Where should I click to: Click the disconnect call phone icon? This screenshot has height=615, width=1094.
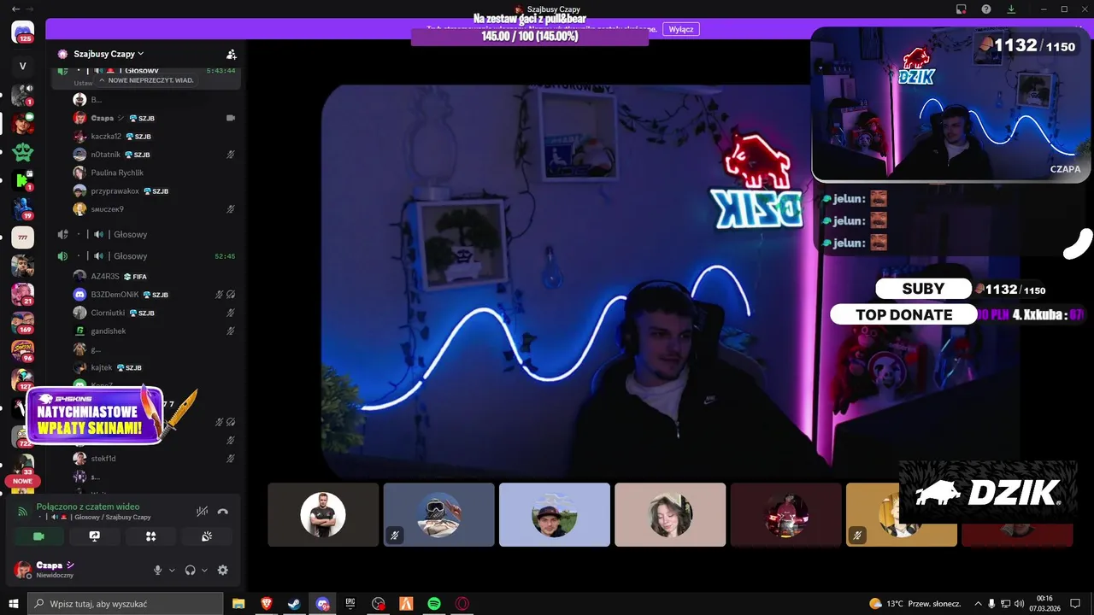click(223, 512)
